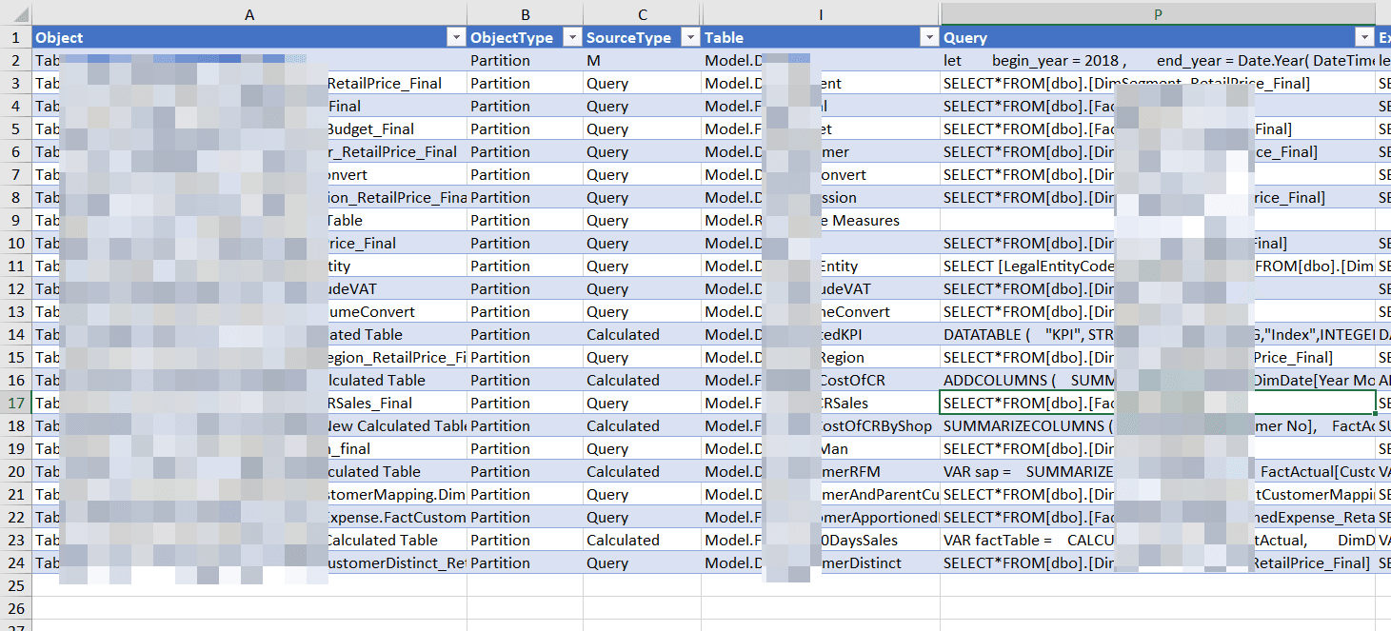Select the Table cell ending "0DaysSales"
Screen dimensions: 1391x631
[821, 540]
